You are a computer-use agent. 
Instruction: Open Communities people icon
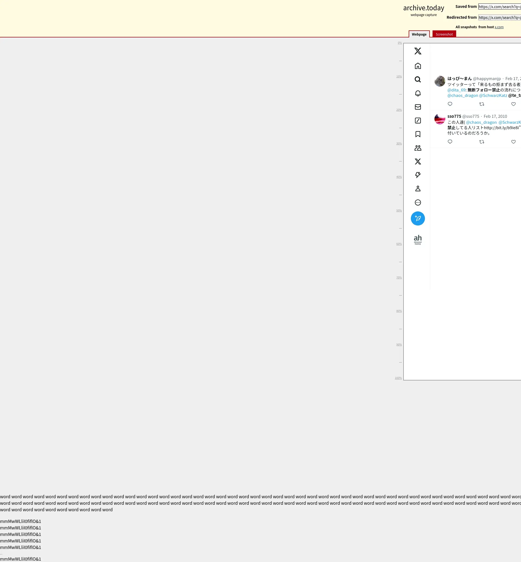pyautogui.click(x=418, y=148)
